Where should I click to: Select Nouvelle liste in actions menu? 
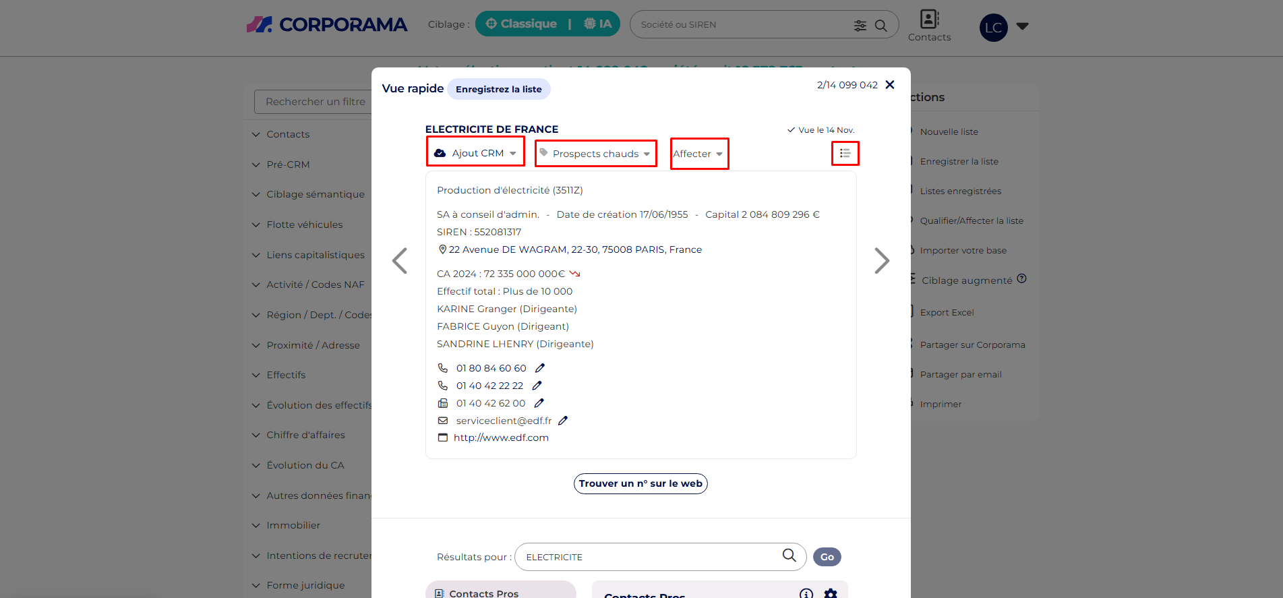[x=949, y=132]
